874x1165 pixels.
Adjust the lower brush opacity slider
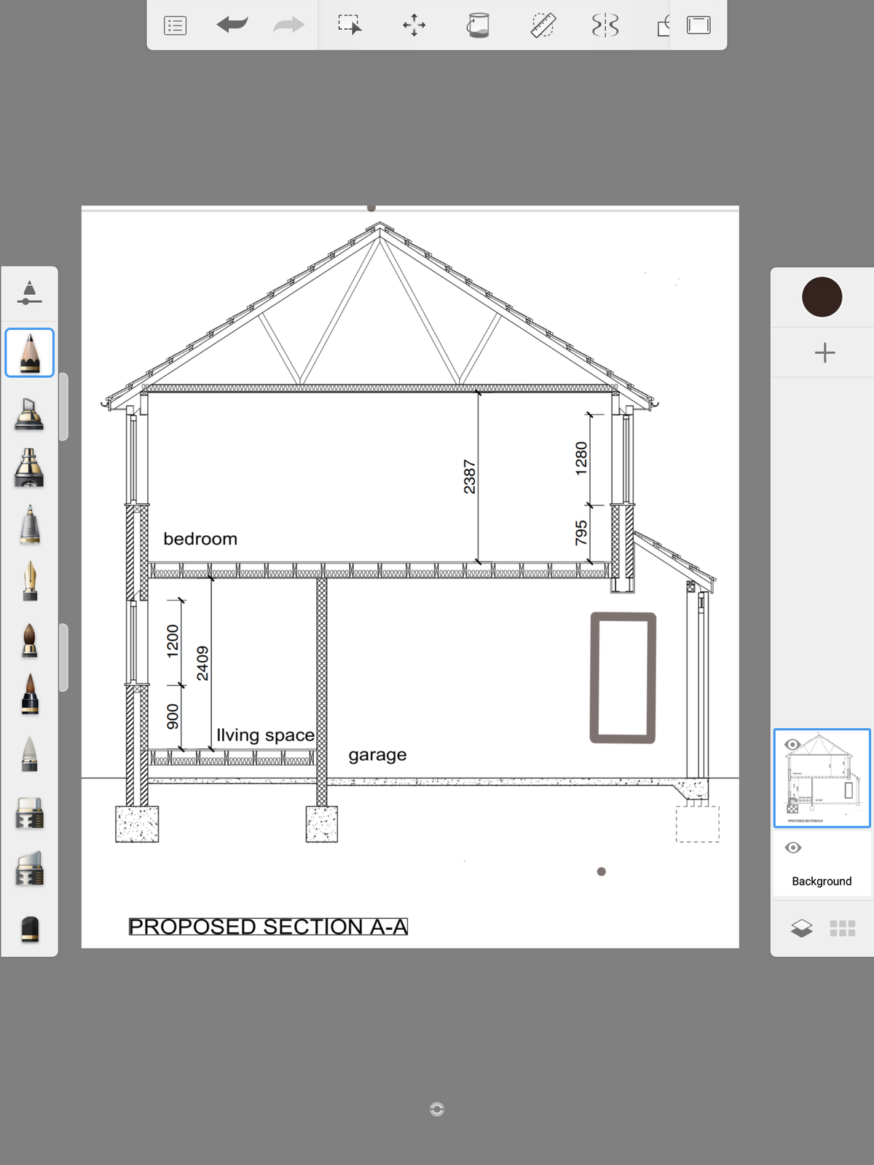pyautogui.click(x=63, y=657)
